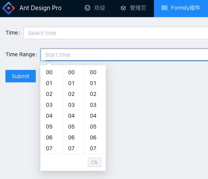Select hour 04 in picker
208x179 pixels.
tap(51, 116)
